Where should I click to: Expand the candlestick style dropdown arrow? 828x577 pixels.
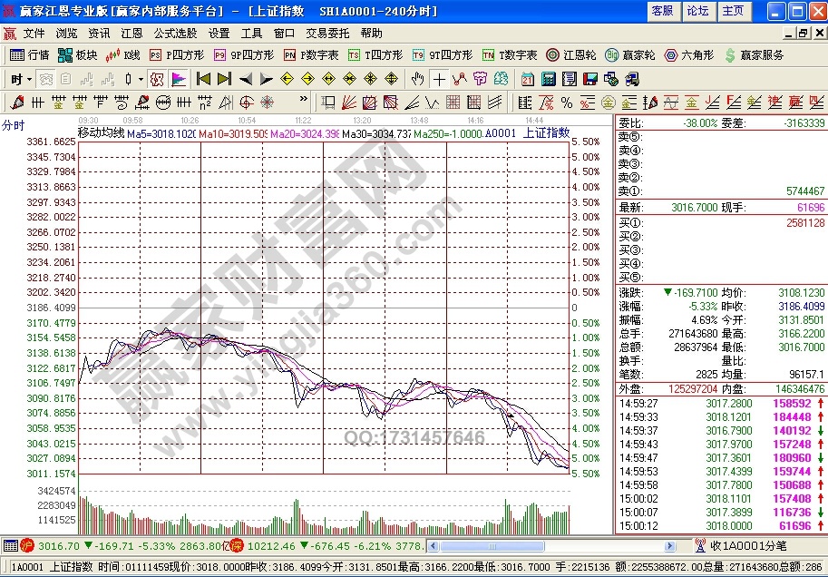pyautogui.click(x=141, y=79)
